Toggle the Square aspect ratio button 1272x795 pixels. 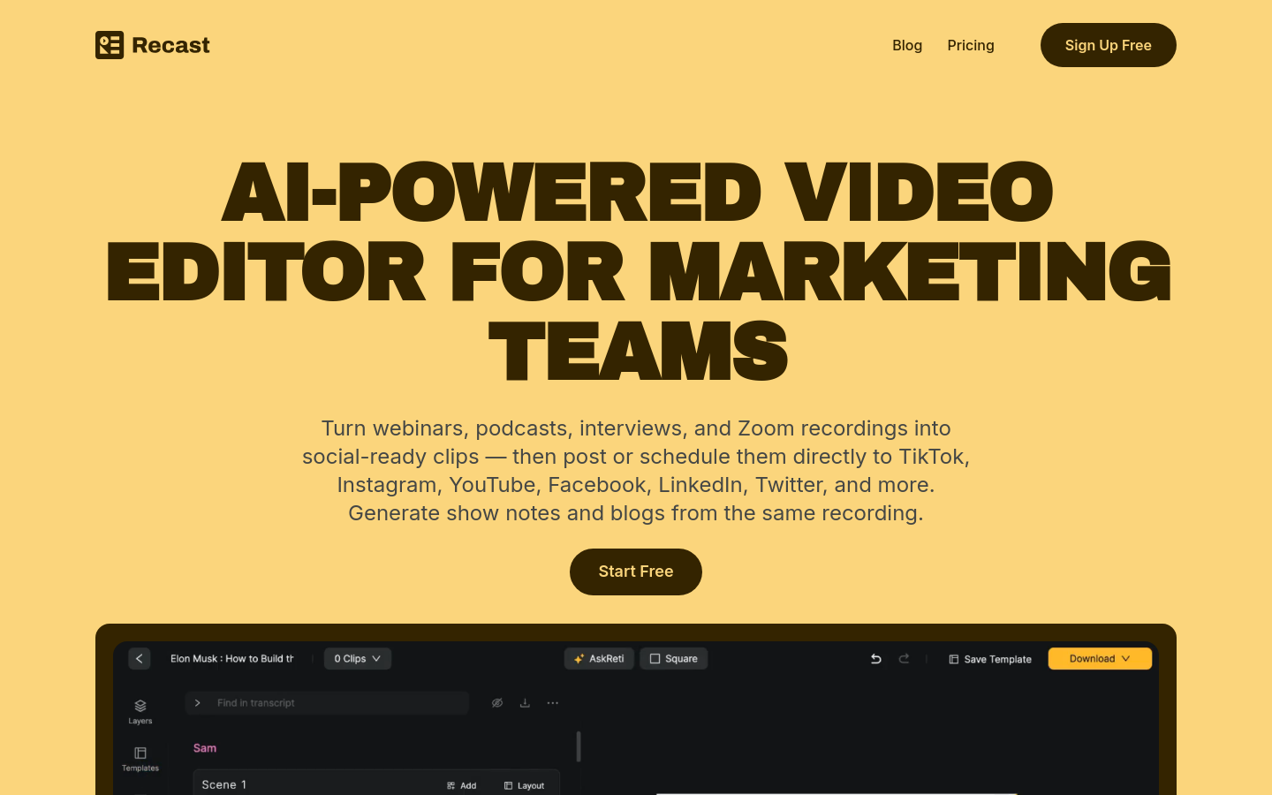pos(674,659)
